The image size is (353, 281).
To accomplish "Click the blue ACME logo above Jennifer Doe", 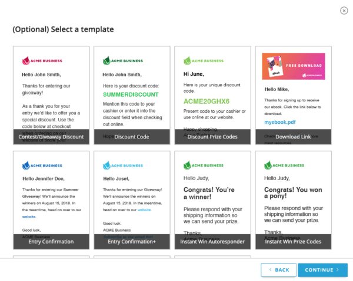I will pos(26,165).
